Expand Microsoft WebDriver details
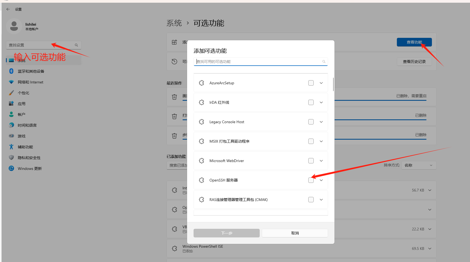This screenshot has height=262, width=470. point(321,161)
